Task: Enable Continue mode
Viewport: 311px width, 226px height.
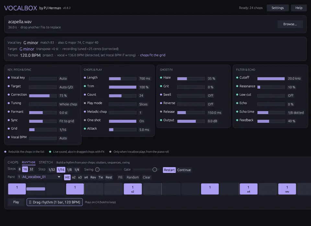Action: (x=184, y=170)
